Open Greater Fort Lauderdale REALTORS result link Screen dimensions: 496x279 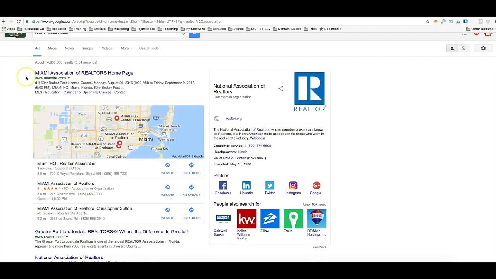pos(112,232)
